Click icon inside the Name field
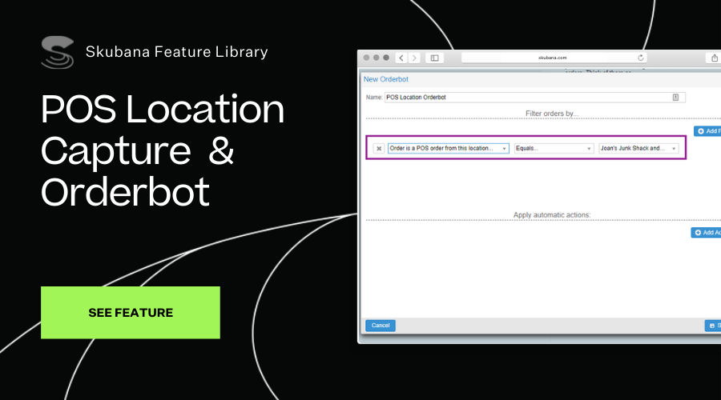 [x=675, y=98]
